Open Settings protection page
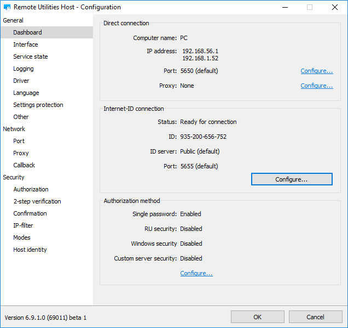Screen dimensions: 348x328 click(x=38, y=105)
